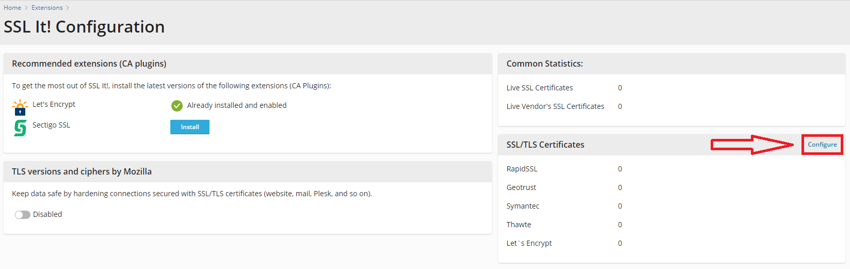Click the Sectigo SSL logo icon
Screen dimensions: 850x269
point(20,128)
